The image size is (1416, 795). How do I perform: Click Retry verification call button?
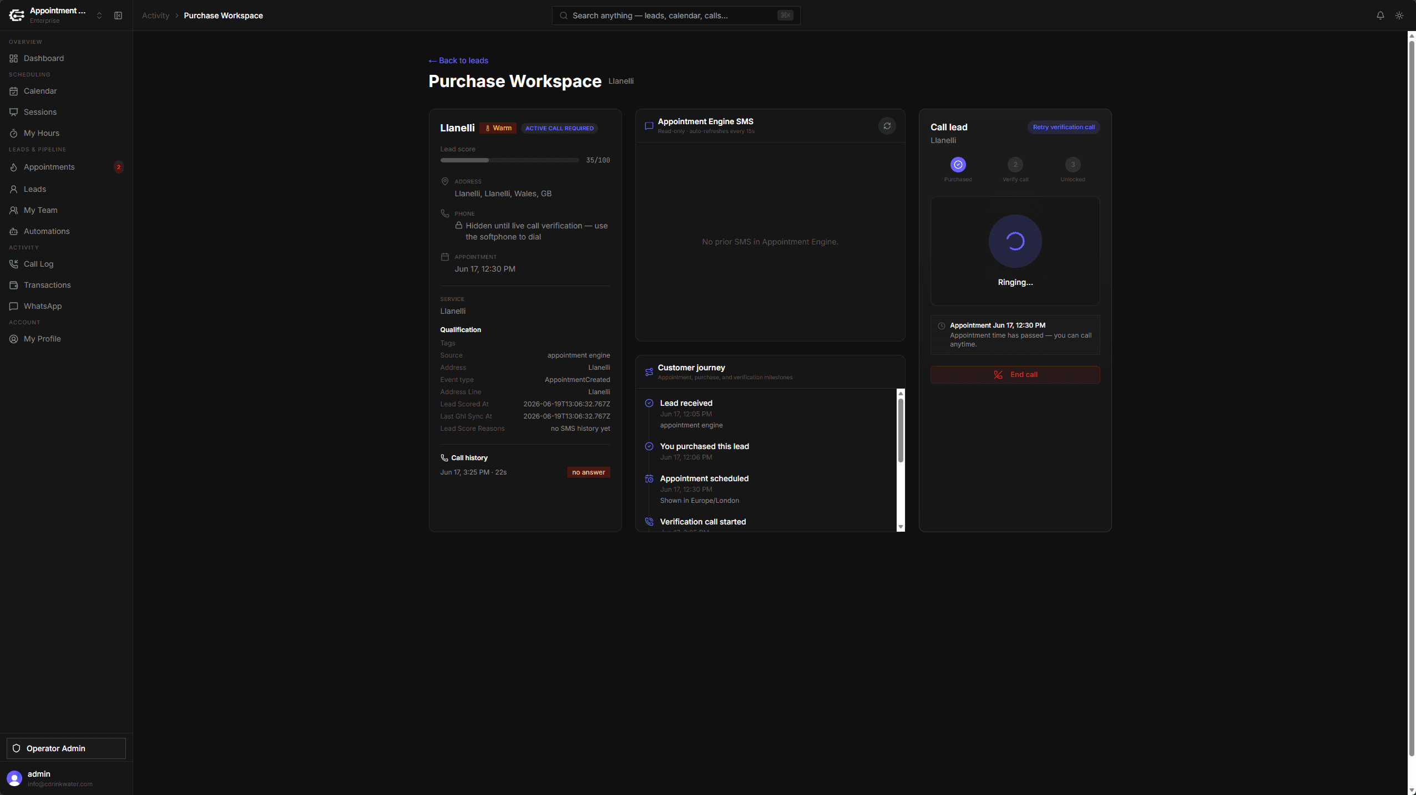point(1064,127)
